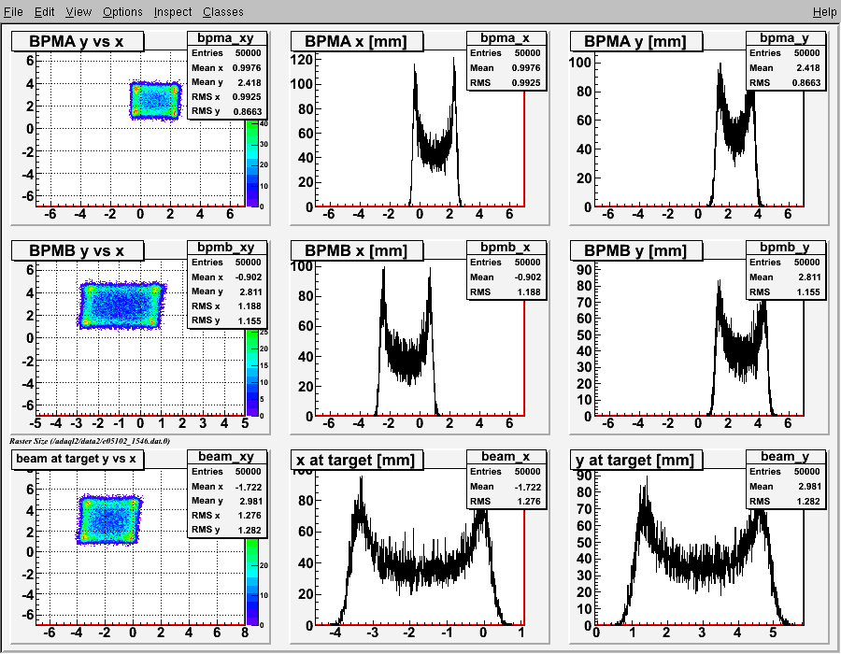
Task: Click the BPMB x histogram curve
Action: (x=406, y=359)
